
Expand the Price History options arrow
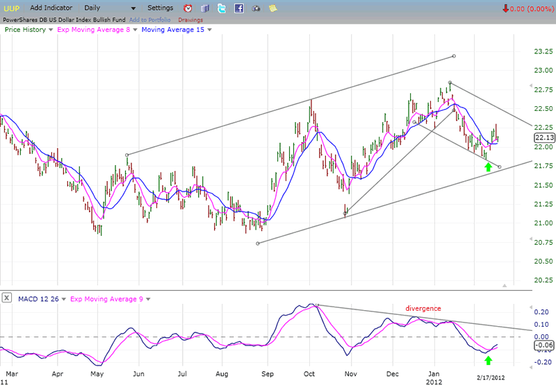tap(51, 30)
